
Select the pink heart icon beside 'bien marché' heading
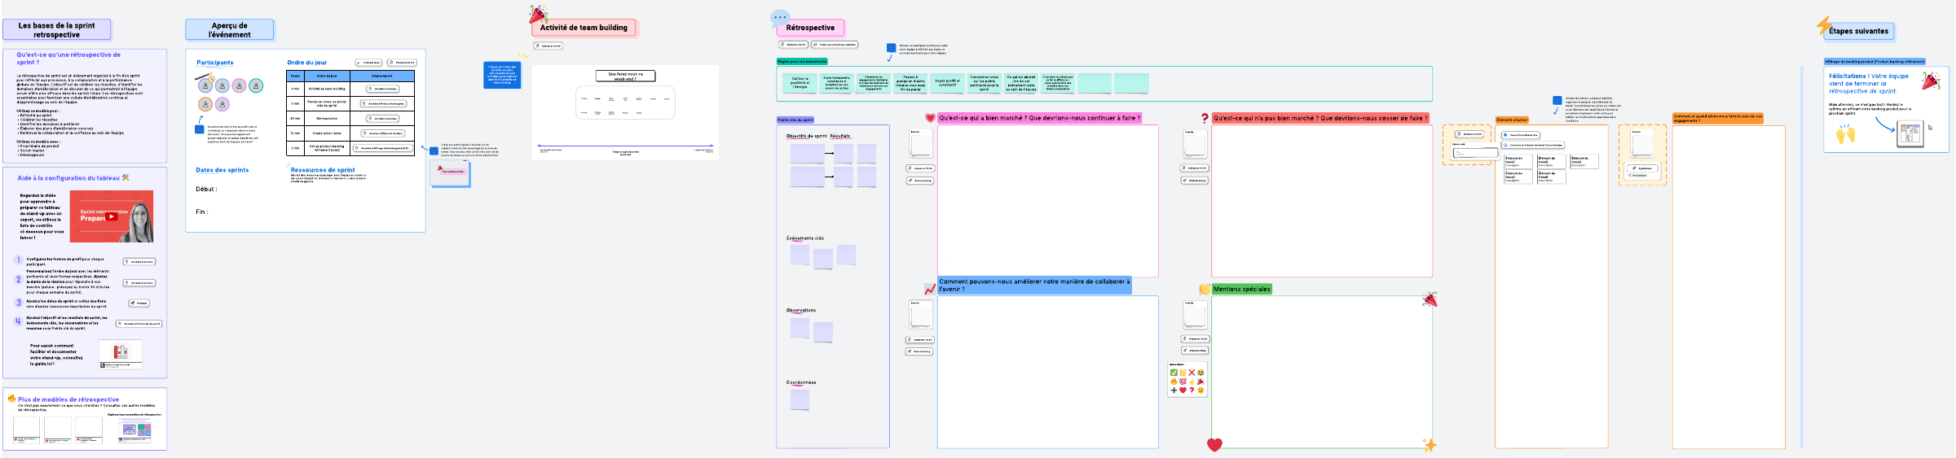pos(930,118)
